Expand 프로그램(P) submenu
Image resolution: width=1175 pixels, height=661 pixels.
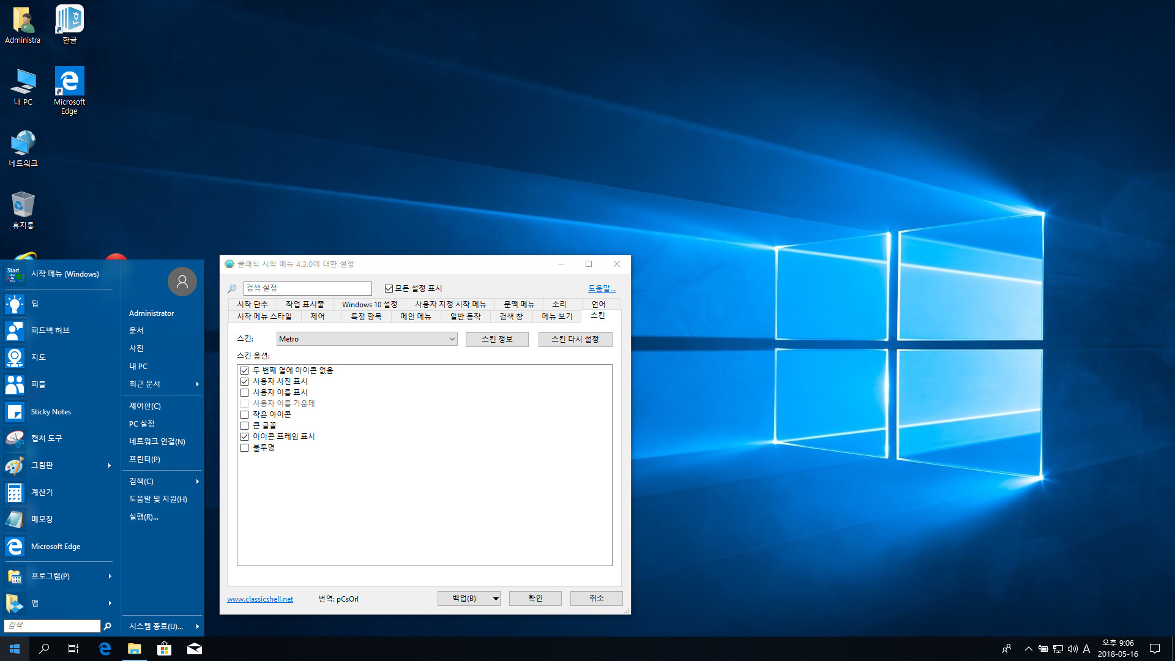tap(58, 576)
